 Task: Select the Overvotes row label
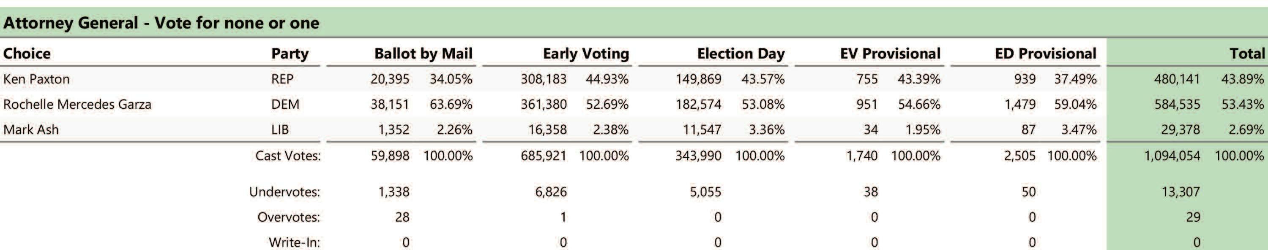[288, 217]
